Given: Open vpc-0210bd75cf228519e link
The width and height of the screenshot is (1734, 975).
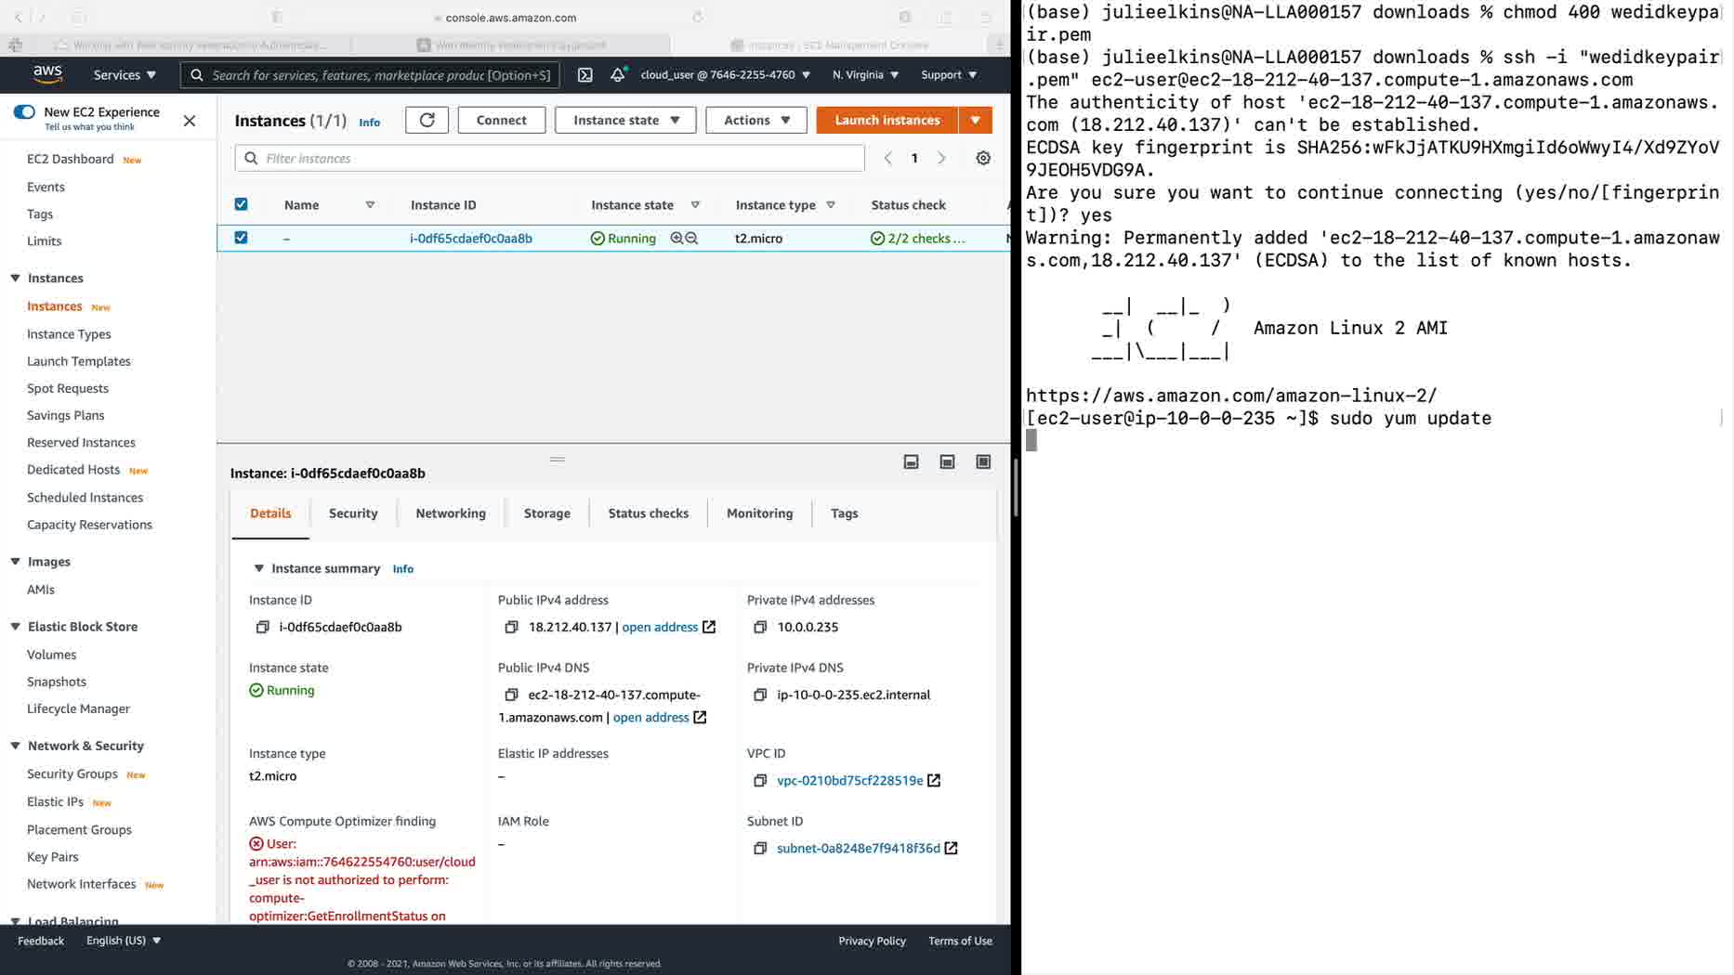Looking at the screenshot, I should tap(850, 781).
